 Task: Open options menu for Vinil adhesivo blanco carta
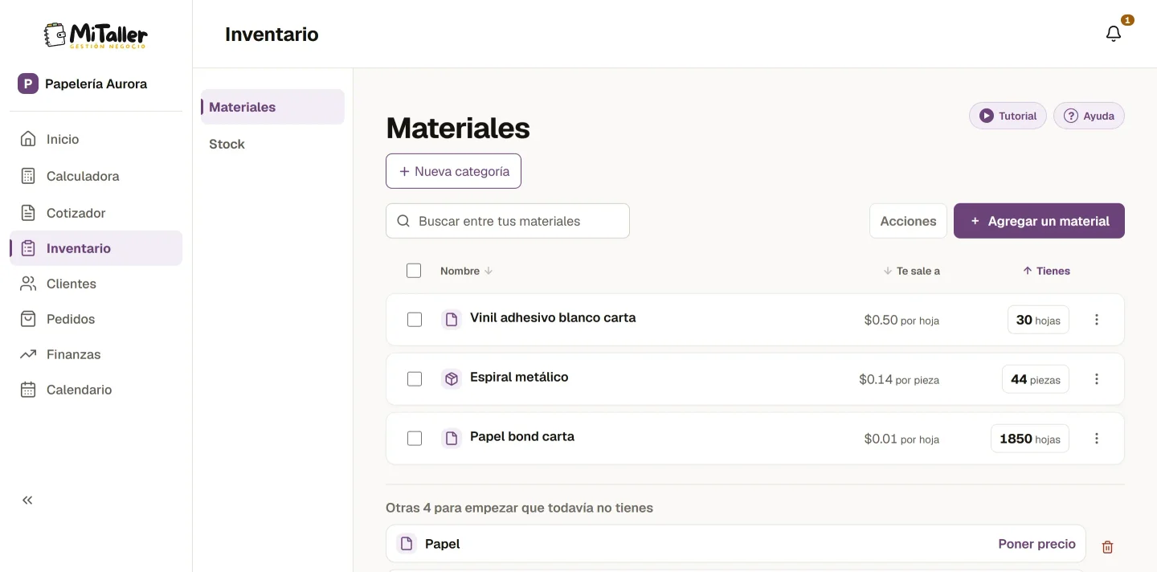click(x=1097, y=320)
